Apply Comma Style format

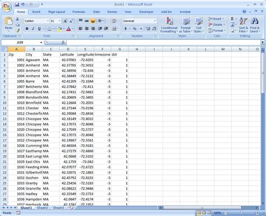[x=141, y=29]
